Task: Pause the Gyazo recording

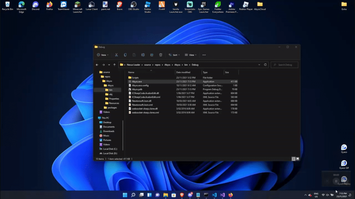Action: click(336, 181)
